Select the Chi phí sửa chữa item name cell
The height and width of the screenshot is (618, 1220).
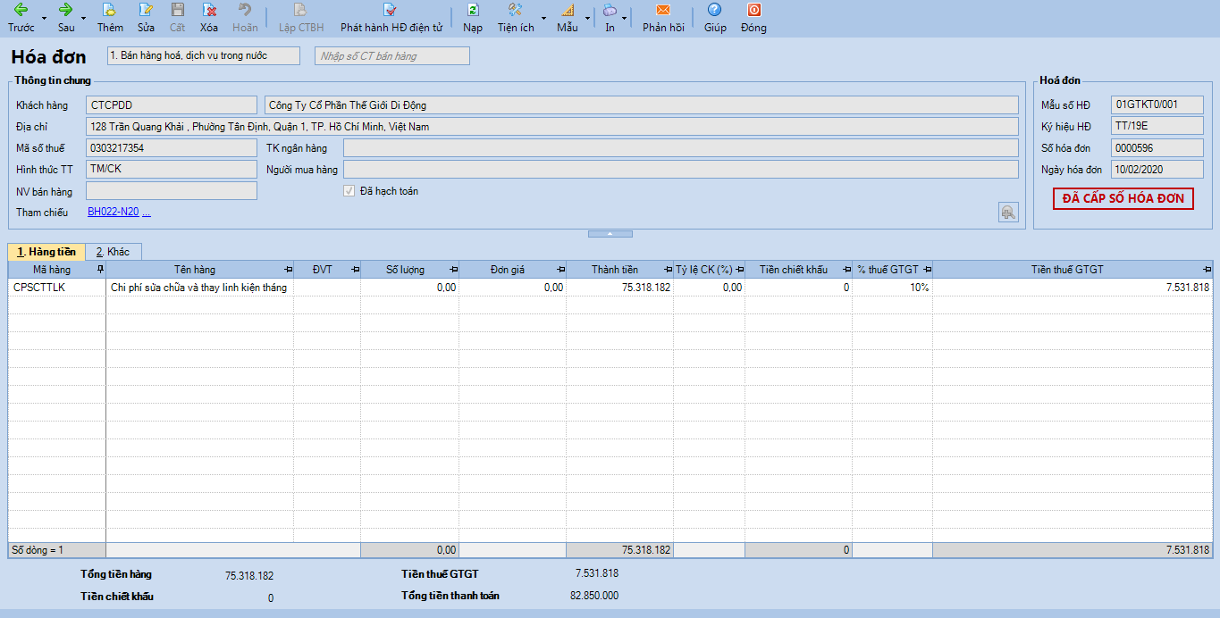tap(199, 288)
